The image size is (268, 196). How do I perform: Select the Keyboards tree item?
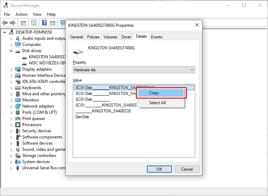[x=32, y=88]
